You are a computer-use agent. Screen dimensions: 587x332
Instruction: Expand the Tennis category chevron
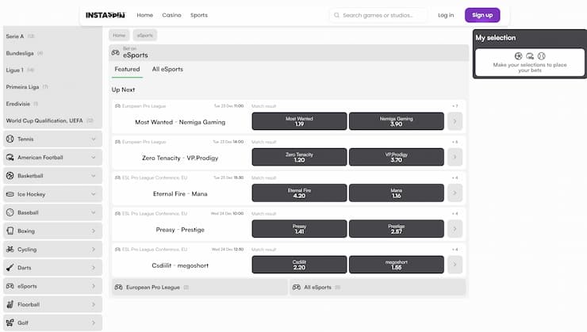coord(94,139)
